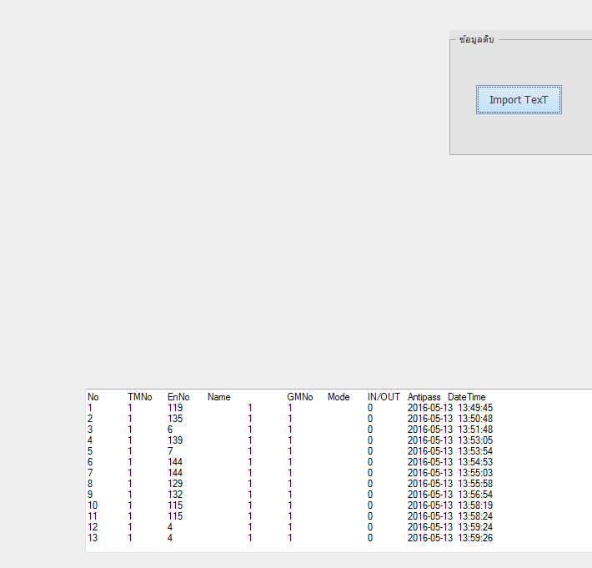Click the DateTime column header

[x=467, y=397]
